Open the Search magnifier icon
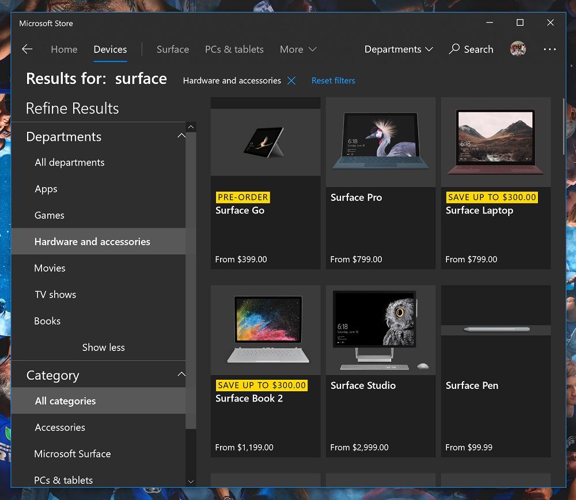 click(454, 49)
